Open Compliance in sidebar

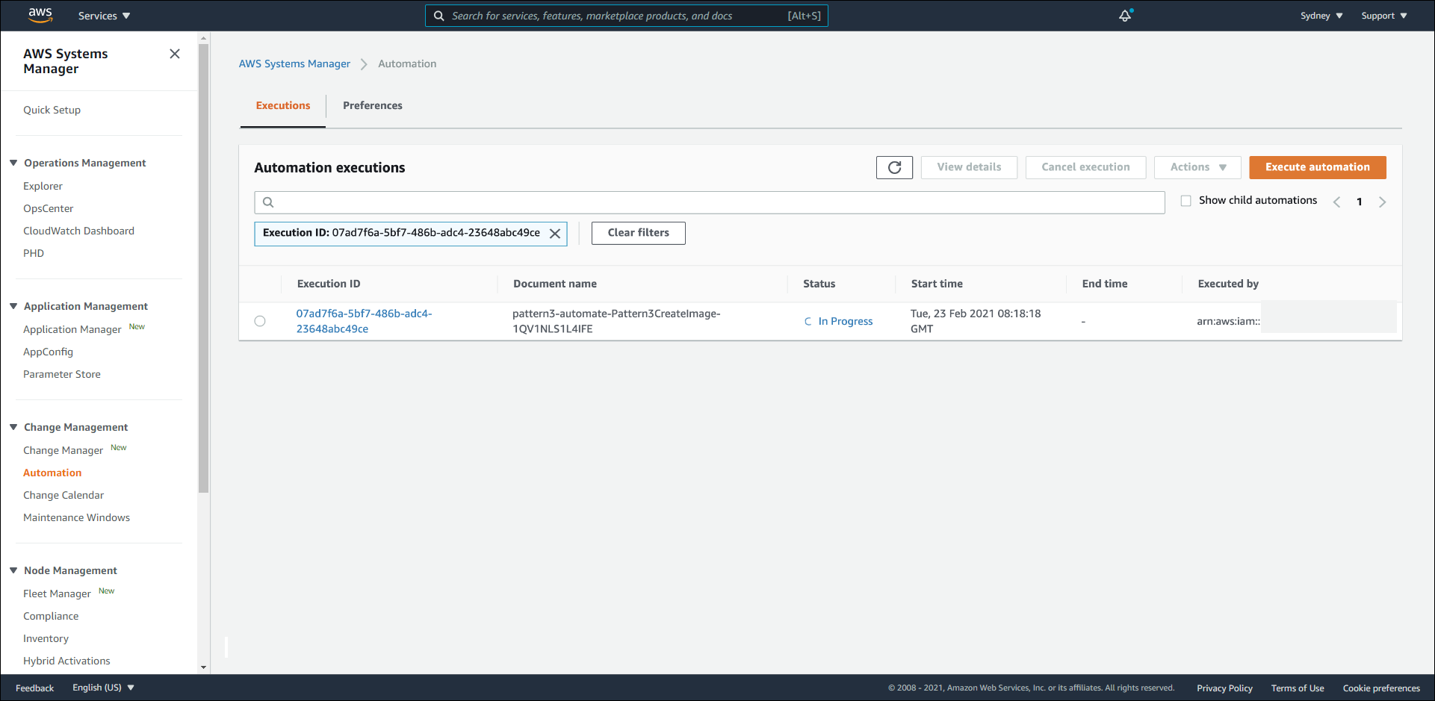click(x=51, y=616)
